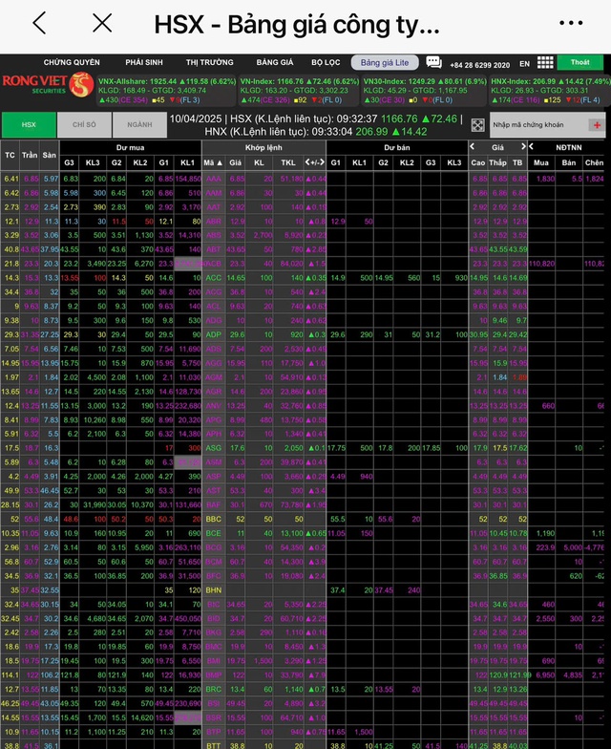This screenshot has height=749, width=611.
Task: Select stock symbol BSR
Action: coord(214,718)
